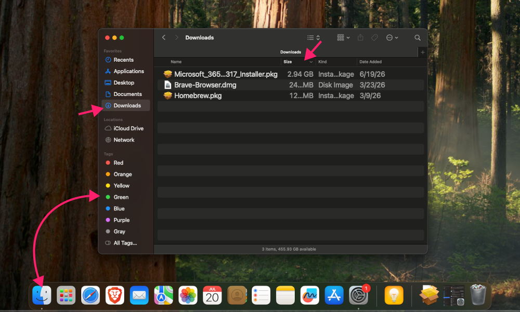
Task: Go forward with the forward chevron
Action: tap(176, 37)
